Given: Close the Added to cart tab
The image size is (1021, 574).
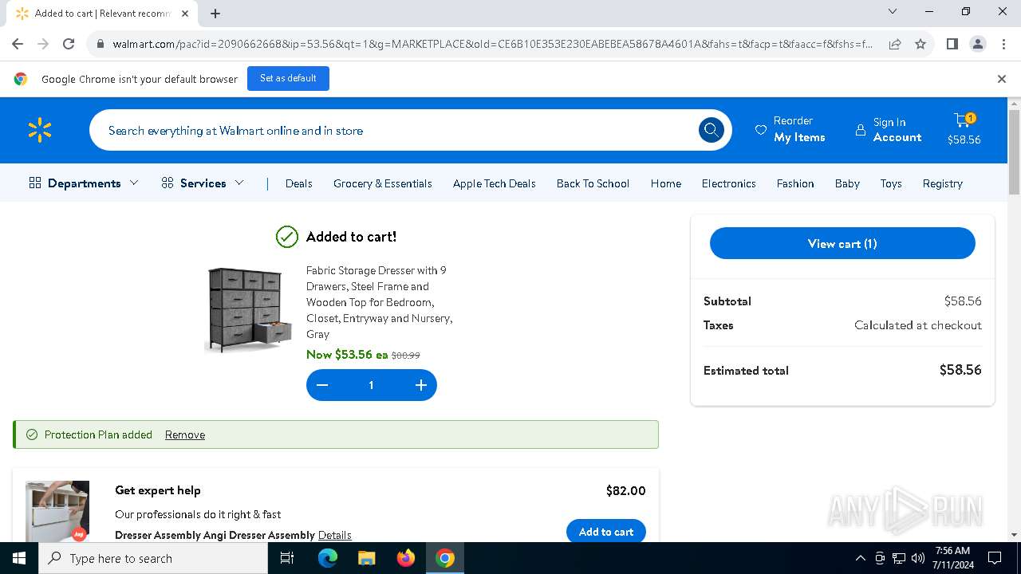Looking at the screenshot, I should click(185, 13).
